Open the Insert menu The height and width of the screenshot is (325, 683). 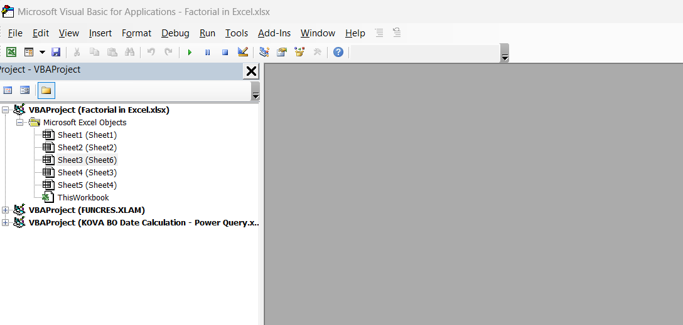tap(100, 33)
